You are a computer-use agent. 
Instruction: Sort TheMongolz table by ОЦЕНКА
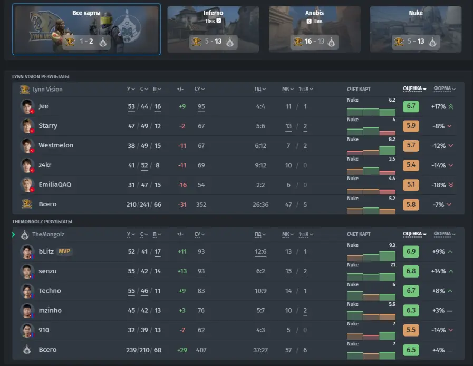[414, 234]
